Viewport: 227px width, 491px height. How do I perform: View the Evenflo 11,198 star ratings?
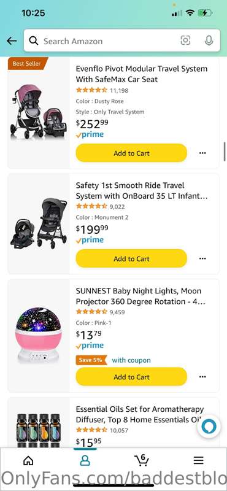coord(102,90)
